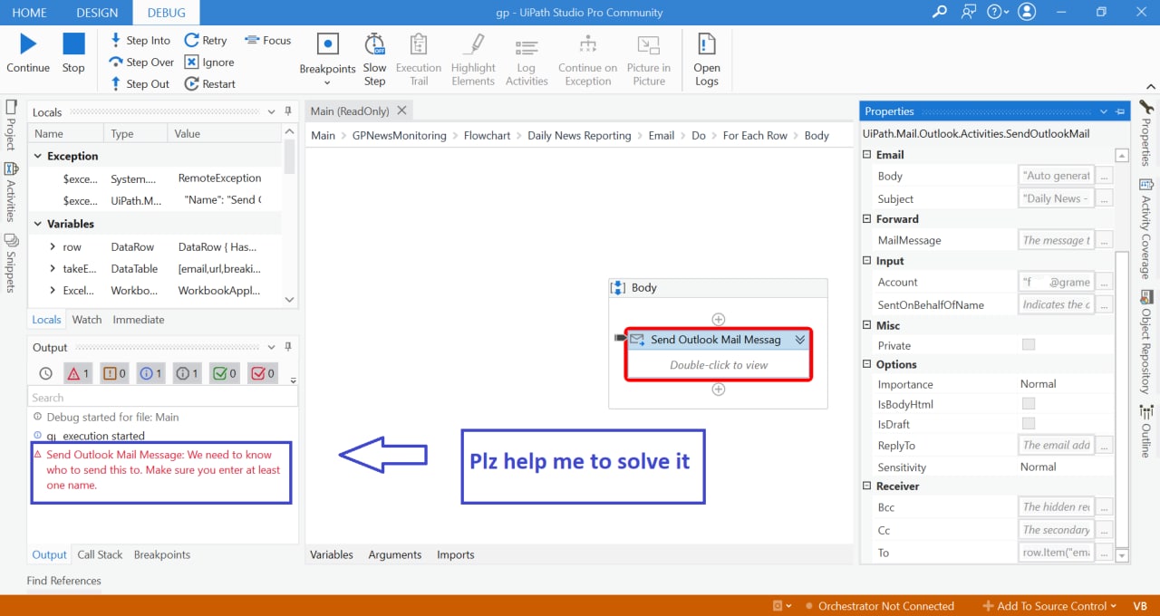
Task: Toggle warning messages filter in Output
Action: pos(114,372)
